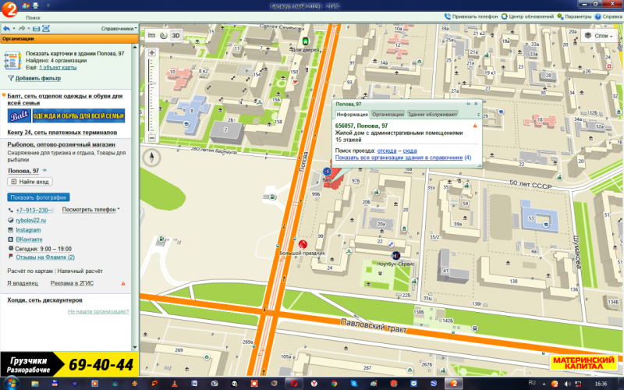Click the Показать фотографии button
The width and height of the screenshot is (624, 390).
click(38, 197)
